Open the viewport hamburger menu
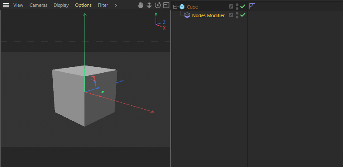The height and width of the screenshot is (167, 343). pyautogui.click(x=6, y=5)
